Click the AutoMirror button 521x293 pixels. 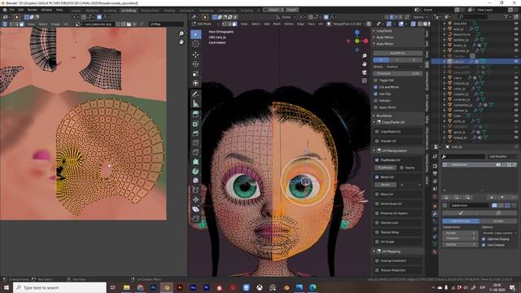point(398,53)
